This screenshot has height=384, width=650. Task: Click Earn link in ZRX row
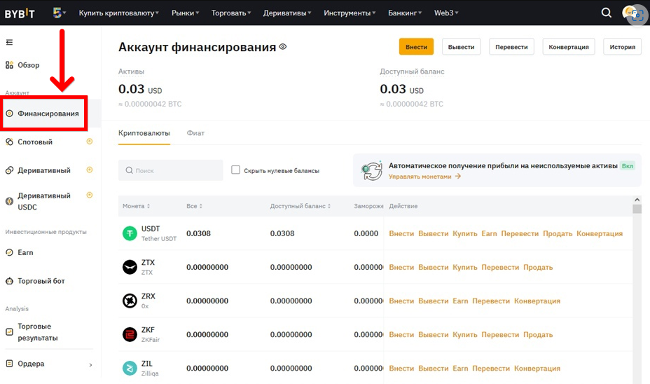pos(460,301)
